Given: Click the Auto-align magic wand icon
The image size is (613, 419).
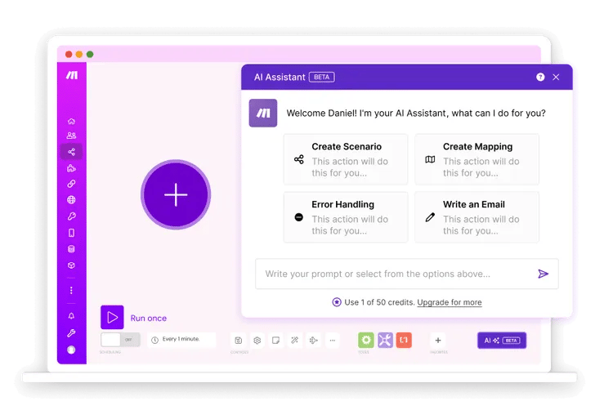Looking at the screenshot, I should [x=295, y=340].
